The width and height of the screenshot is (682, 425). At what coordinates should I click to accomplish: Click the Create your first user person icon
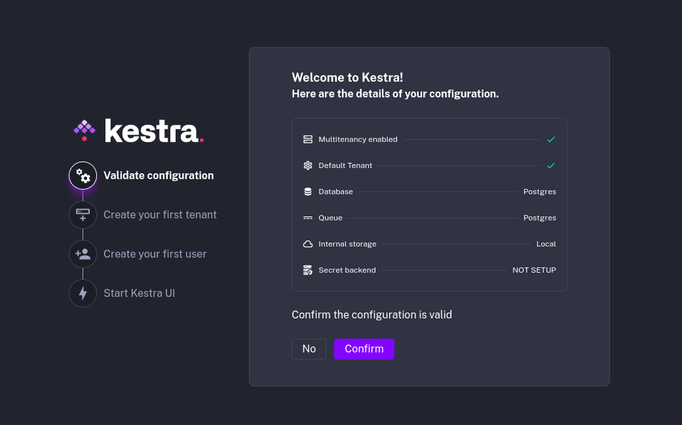[83, 254]
